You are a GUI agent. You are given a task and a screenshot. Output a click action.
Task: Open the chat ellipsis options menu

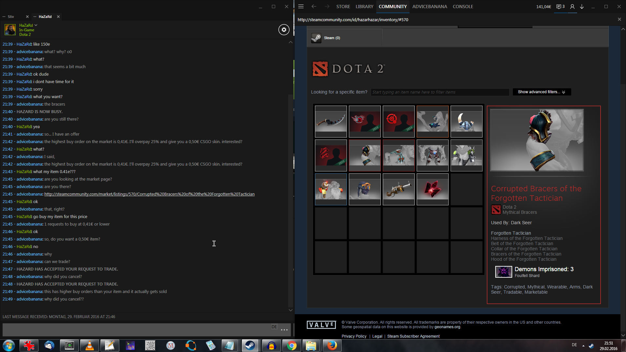284,330
